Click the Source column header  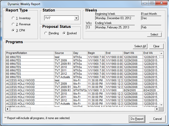pyautogui.click(x=63, y=53)
